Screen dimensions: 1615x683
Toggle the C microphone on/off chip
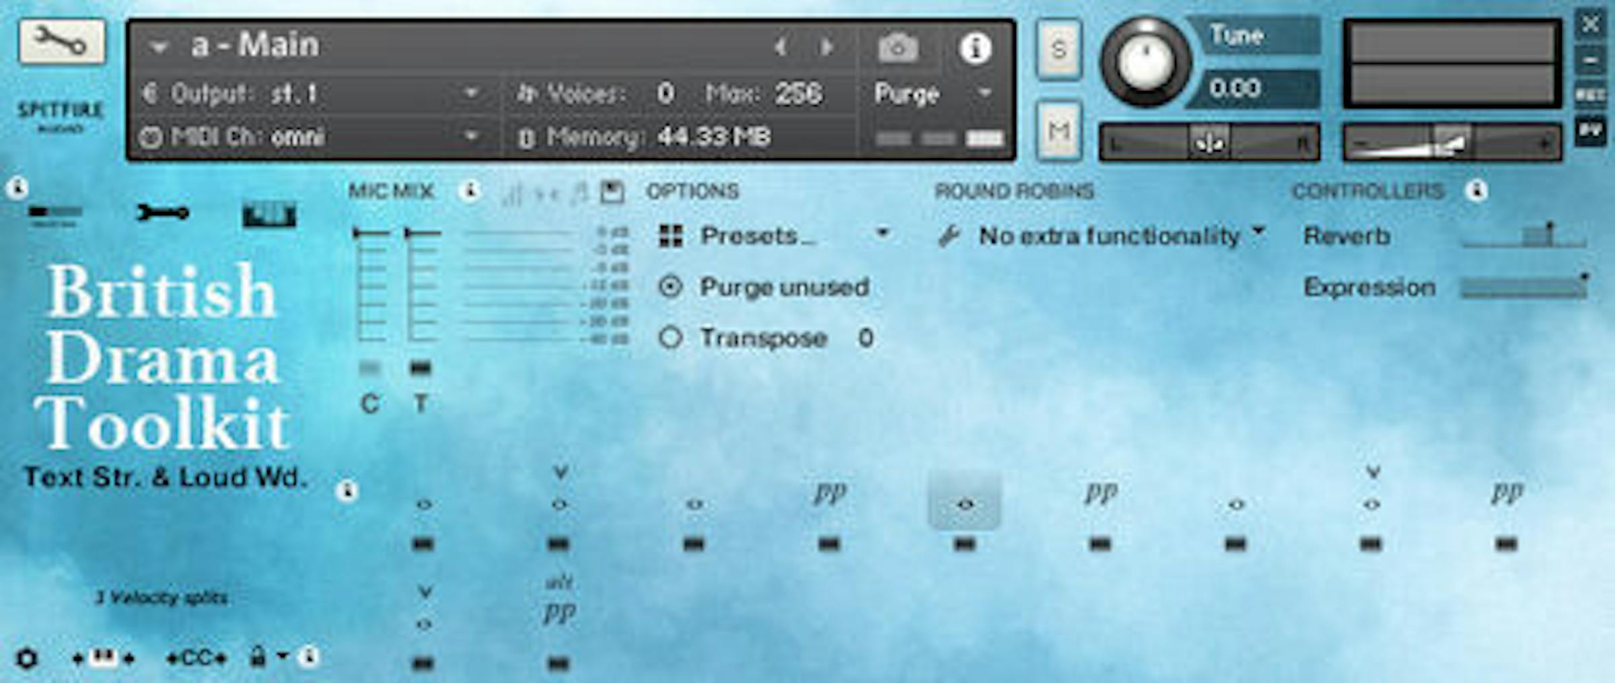click(x=369, y=368)
